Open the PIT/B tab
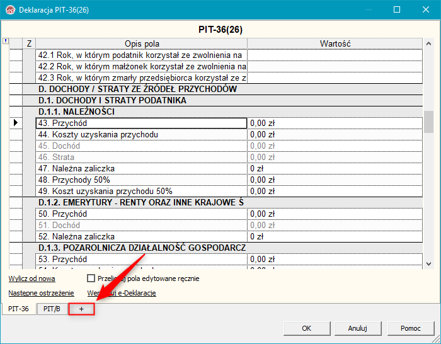Viewport: 441px width, 344px height. pos(52,309)
